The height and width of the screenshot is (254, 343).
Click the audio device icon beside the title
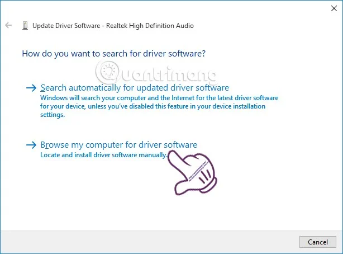point(25,26)
